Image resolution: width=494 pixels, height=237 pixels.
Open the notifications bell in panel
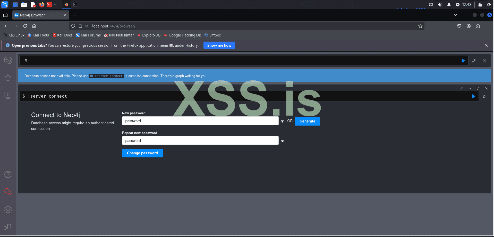coord(449,5)
